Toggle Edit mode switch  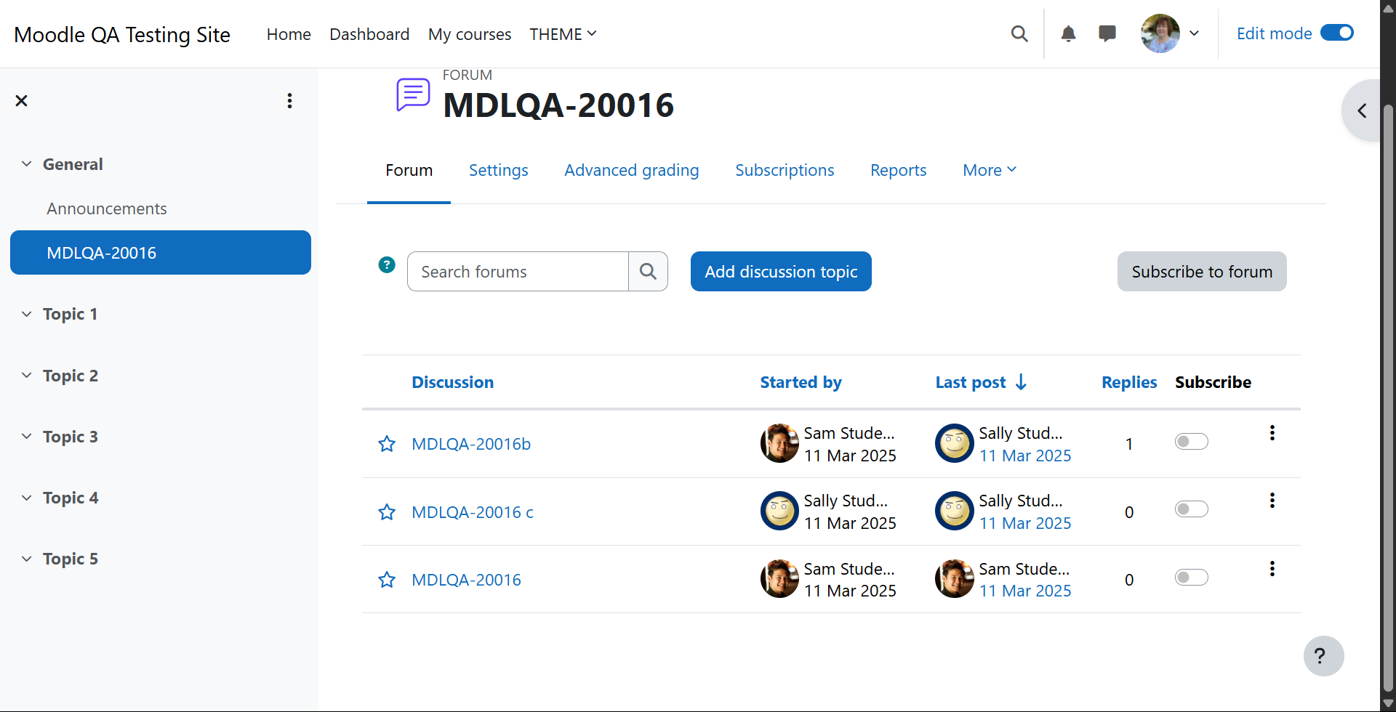[1337, 33]
